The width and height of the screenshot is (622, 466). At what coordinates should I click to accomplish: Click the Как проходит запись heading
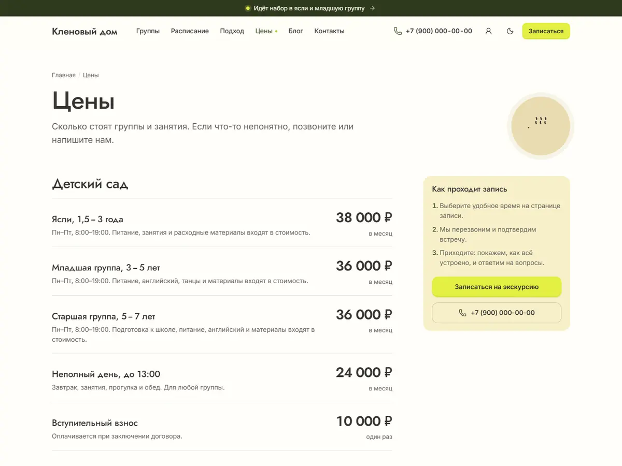(470, 189)
